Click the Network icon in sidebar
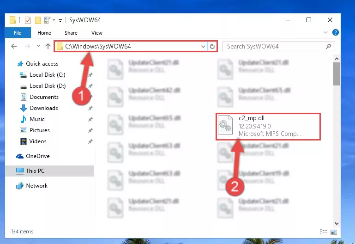 (20, 186)
